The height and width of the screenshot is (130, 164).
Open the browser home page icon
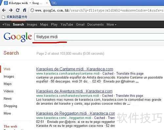(x=25, y=10)
